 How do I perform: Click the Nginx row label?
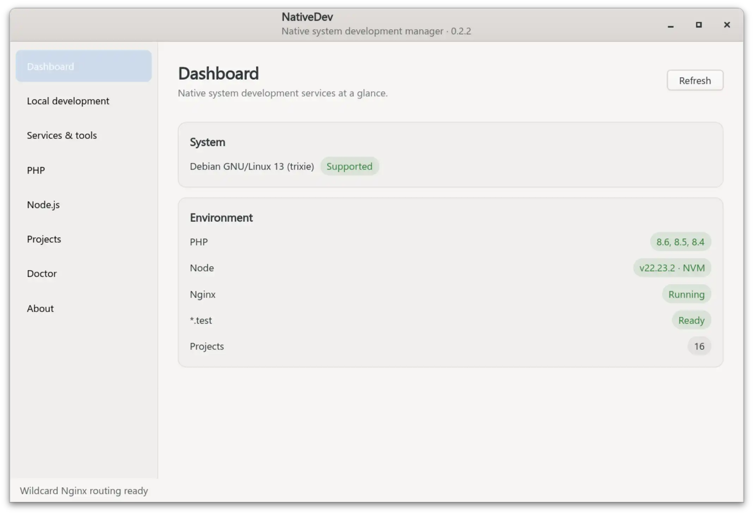click(203, 294)
